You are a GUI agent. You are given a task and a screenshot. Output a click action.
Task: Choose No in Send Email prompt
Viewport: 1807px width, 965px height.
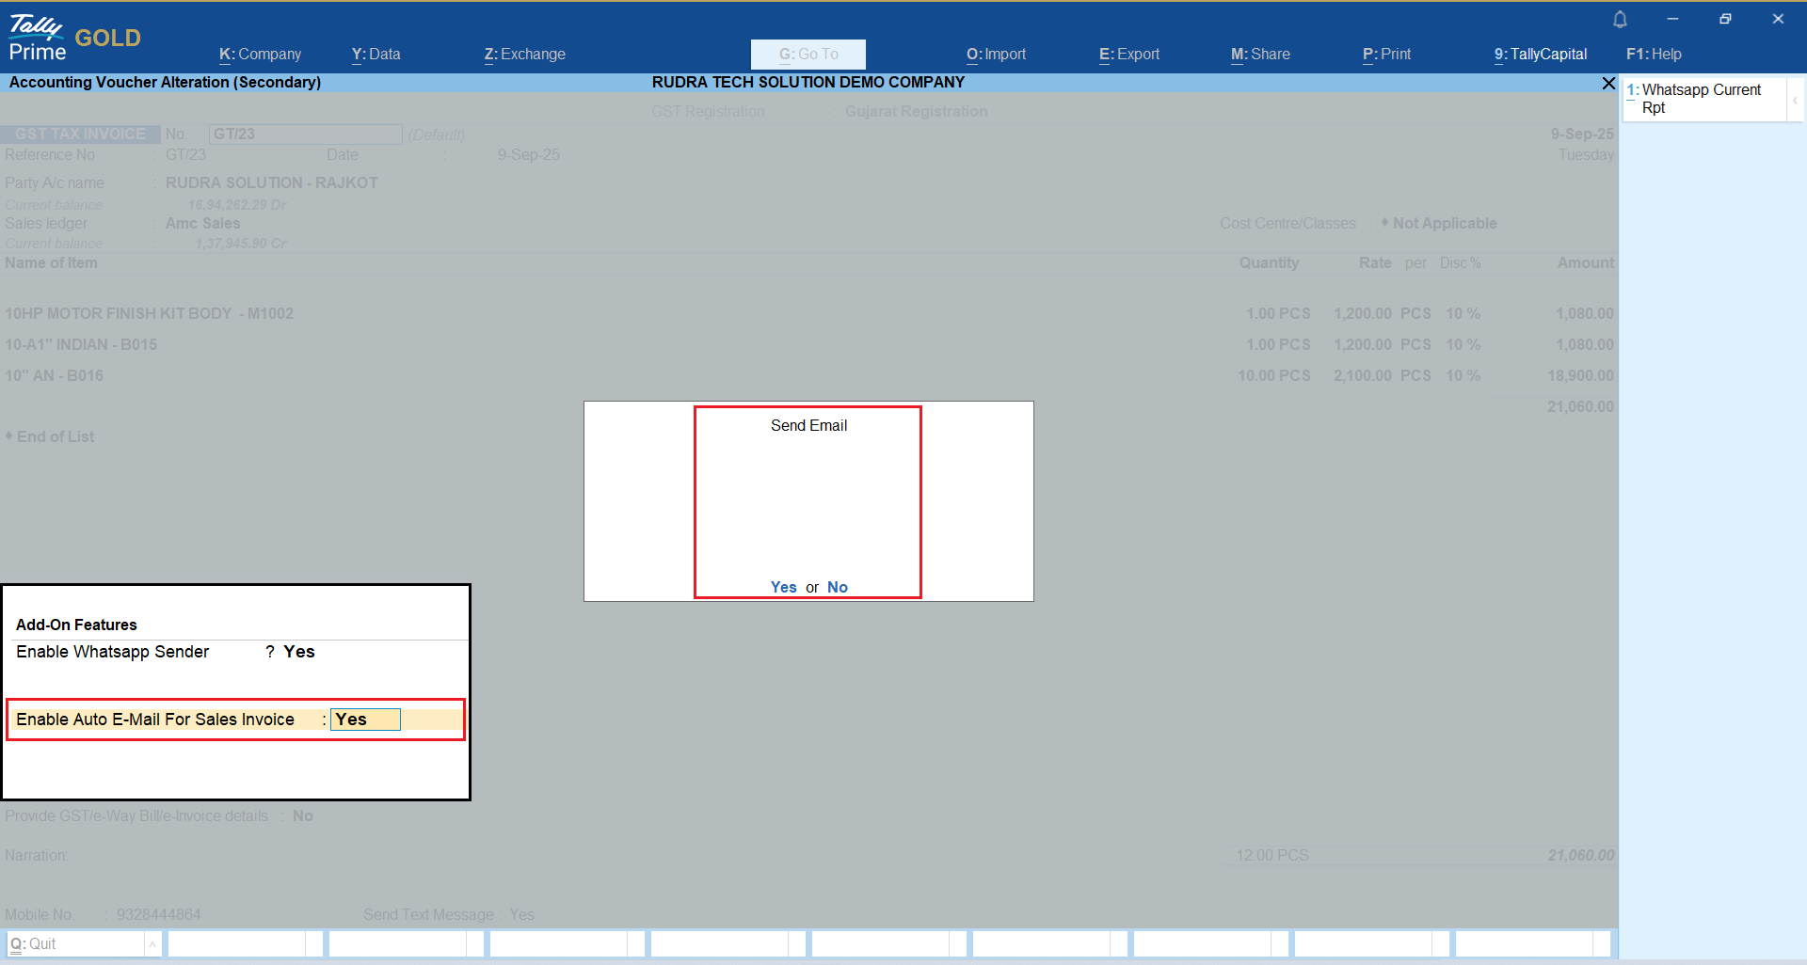pyautogui.click(x=837, y=587)
